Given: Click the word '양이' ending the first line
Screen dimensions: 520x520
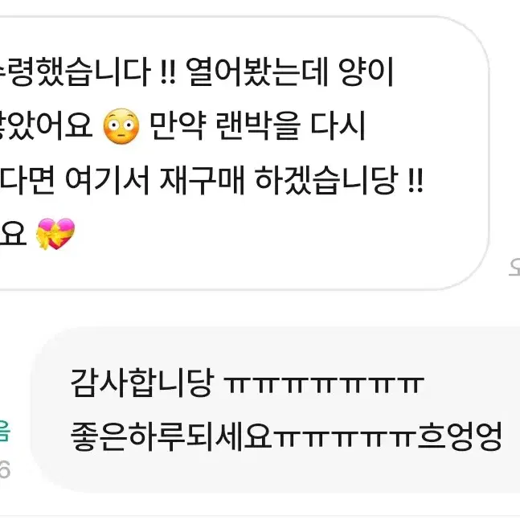Looking at the screenshot, I should 366,72.
